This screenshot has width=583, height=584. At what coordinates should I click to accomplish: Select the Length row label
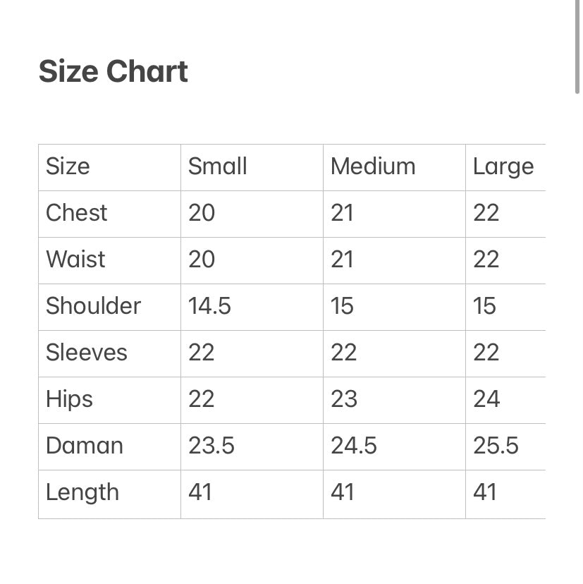pos(82,492)
